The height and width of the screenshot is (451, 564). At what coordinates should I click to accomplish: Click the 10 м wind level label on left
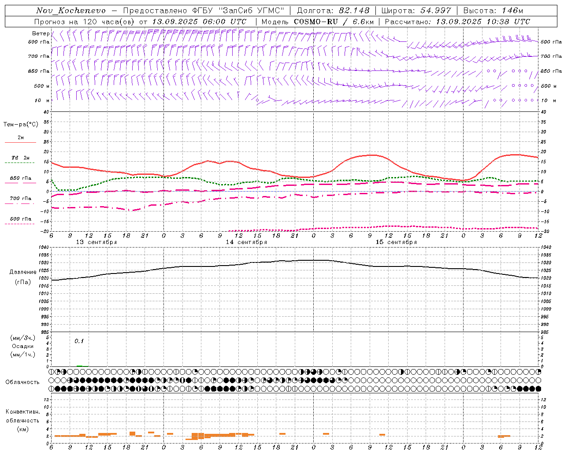tap(43, 100)
